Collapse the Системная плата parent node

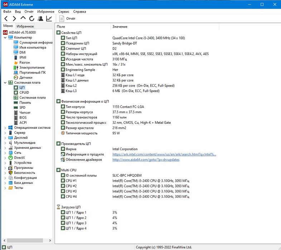[5, 83]
